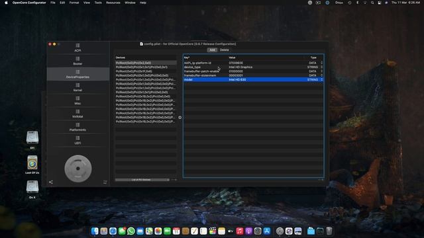Click the Key column header

point(187,58)
